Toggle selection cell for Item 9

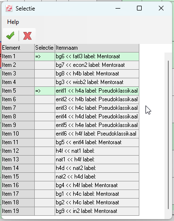tap(45, 125)
